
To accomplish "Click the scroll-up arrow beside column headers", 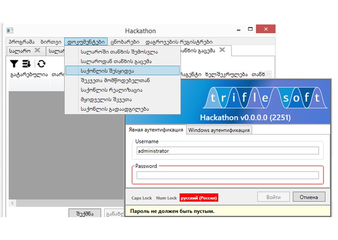I will (268, 74).
